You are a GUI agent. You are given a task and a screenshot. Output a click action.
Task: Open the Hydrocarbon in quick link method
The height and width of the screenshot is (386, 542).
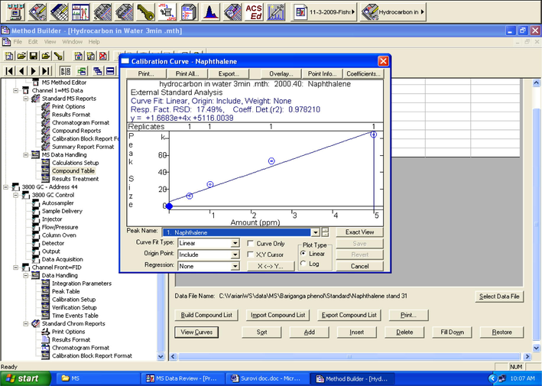(393, 12)
